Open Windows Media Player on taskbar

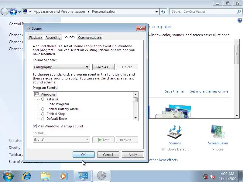(x=63, y=176)
